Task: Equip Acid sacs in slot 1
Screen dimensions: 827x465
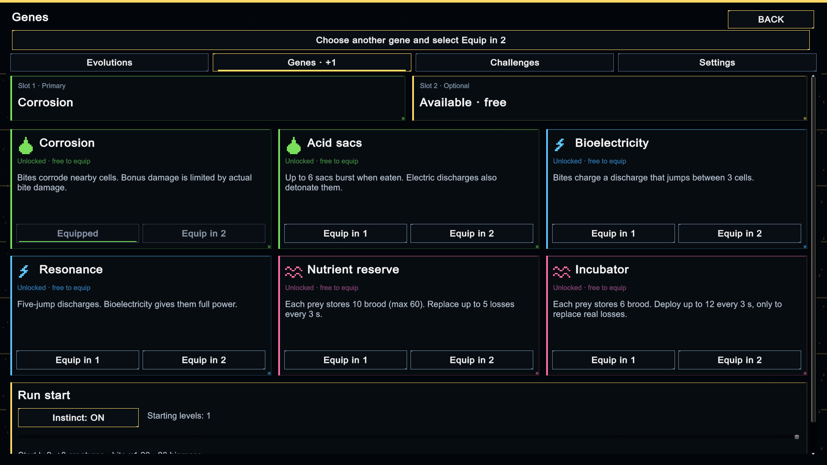Action: click(345, 233)
